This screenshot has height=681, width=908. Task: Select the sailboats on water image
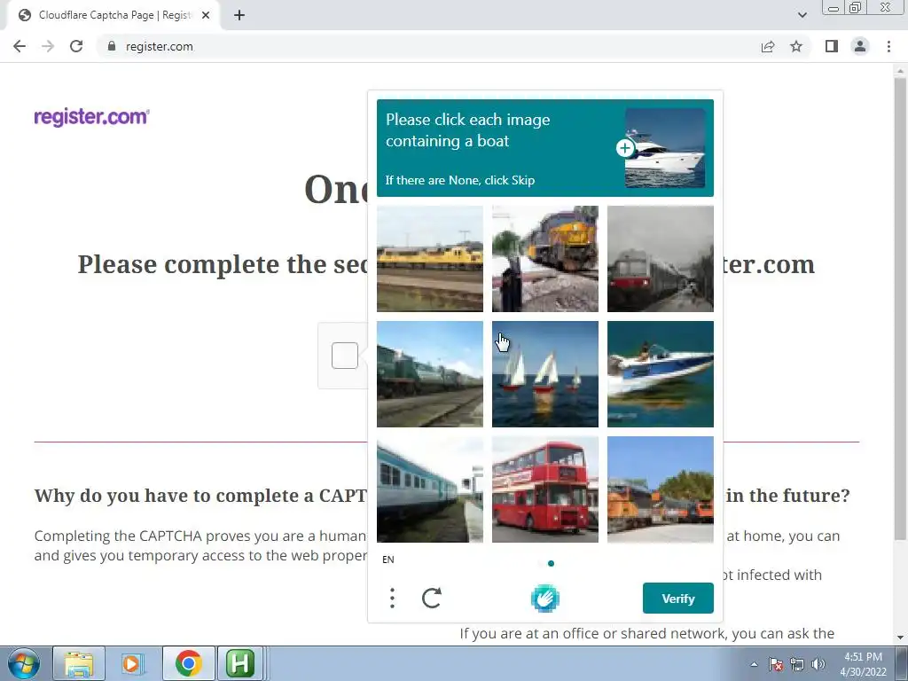pyautogui.click(x=545, y=374)
